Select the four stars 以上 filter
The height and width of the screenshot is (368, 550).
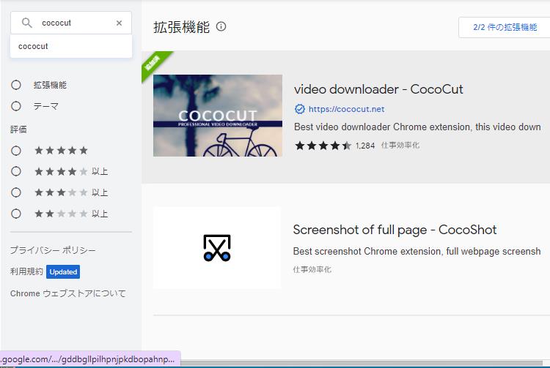tap(16, 171)
